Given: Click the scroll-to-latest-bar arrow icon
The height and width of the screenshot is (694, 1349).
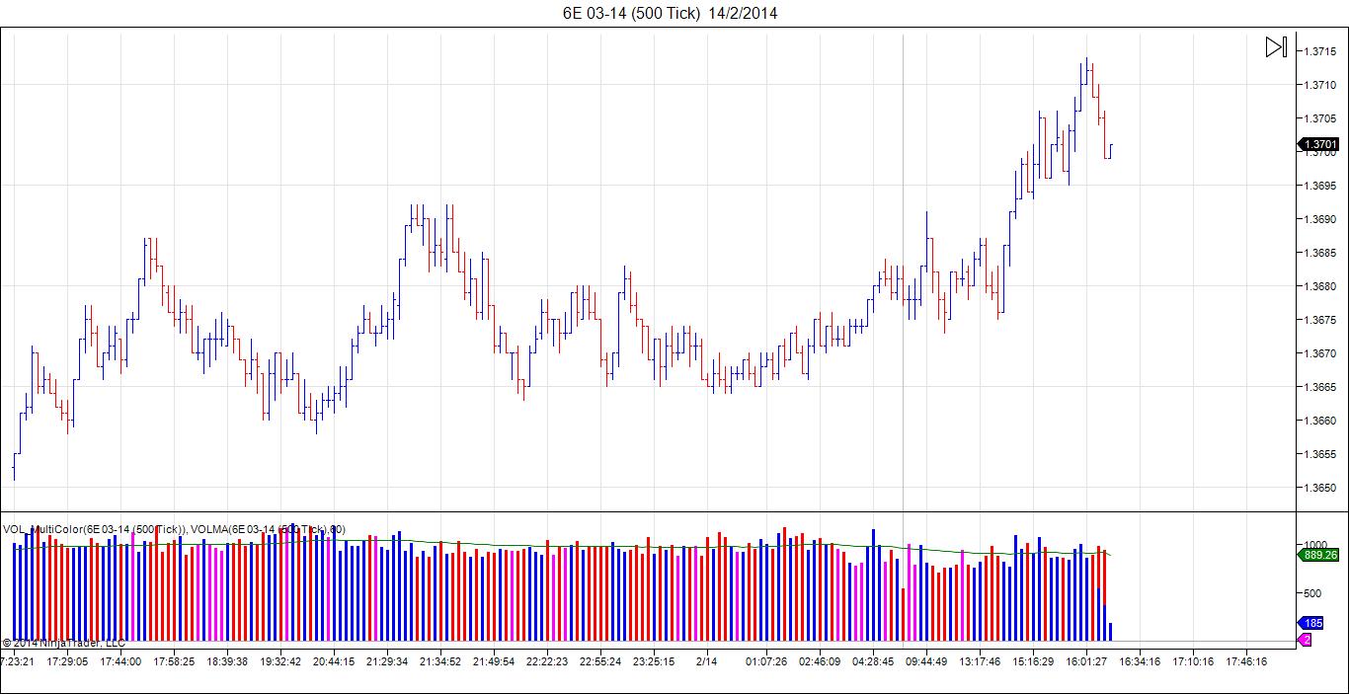Looking at the screenshot, I should coord(1276,47).
